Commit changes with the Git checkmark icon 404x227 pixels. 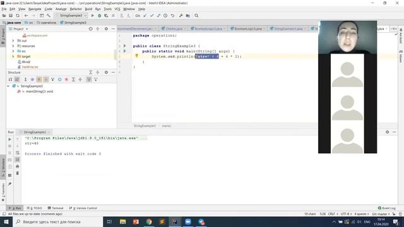coord(151,16)
